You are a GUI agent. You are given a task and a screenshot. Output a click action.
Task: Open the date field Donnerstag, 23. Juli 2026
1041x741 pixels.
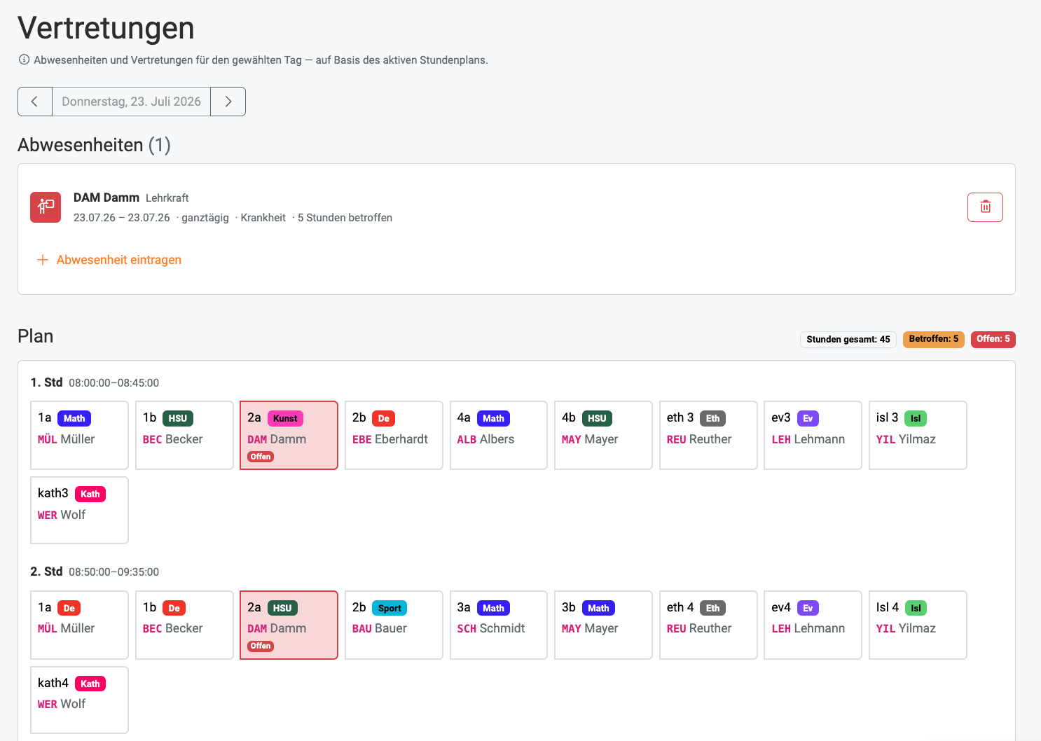(131, 102)
